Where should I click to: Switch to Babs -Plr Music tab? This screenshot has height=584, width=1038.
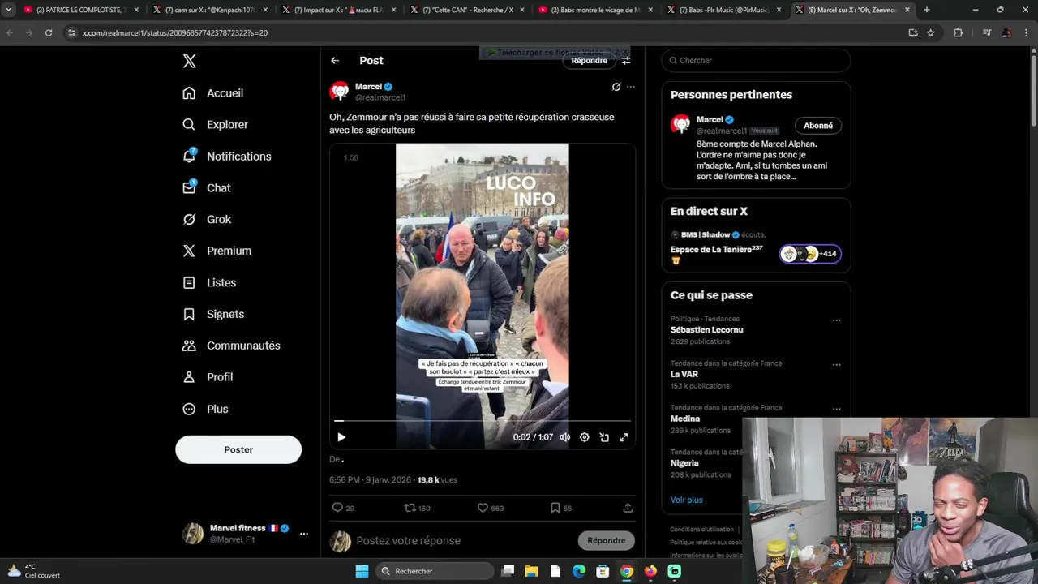click(725, 10)
